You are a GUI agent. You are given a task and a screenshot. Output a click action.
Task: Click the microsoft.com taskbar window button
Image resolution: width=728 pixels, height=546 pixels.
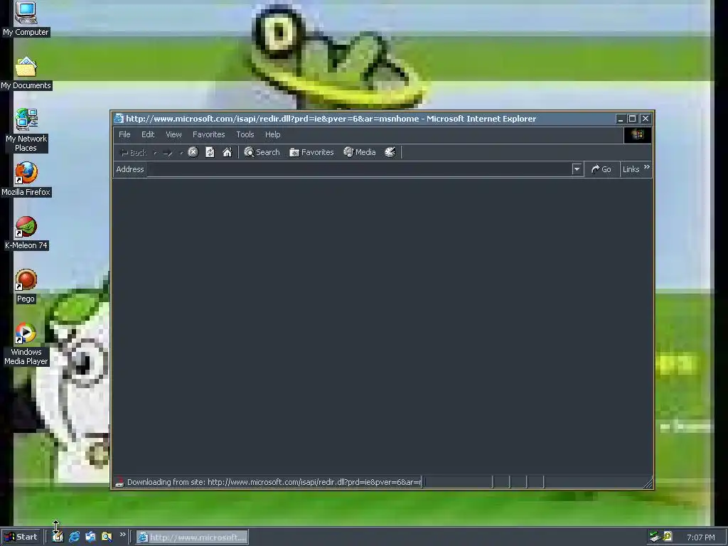coord(192,537)
